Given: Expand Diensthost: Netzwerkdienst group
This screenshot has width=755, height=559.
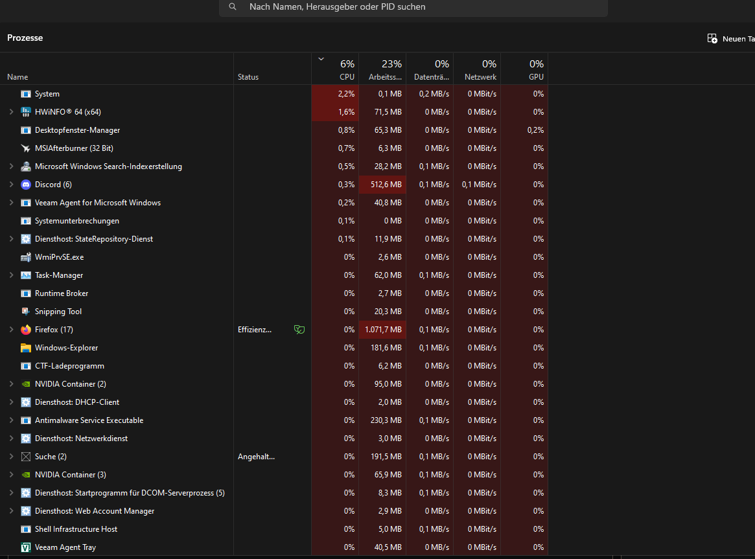Looking at the screenshot, I should [x=11, y=439].
